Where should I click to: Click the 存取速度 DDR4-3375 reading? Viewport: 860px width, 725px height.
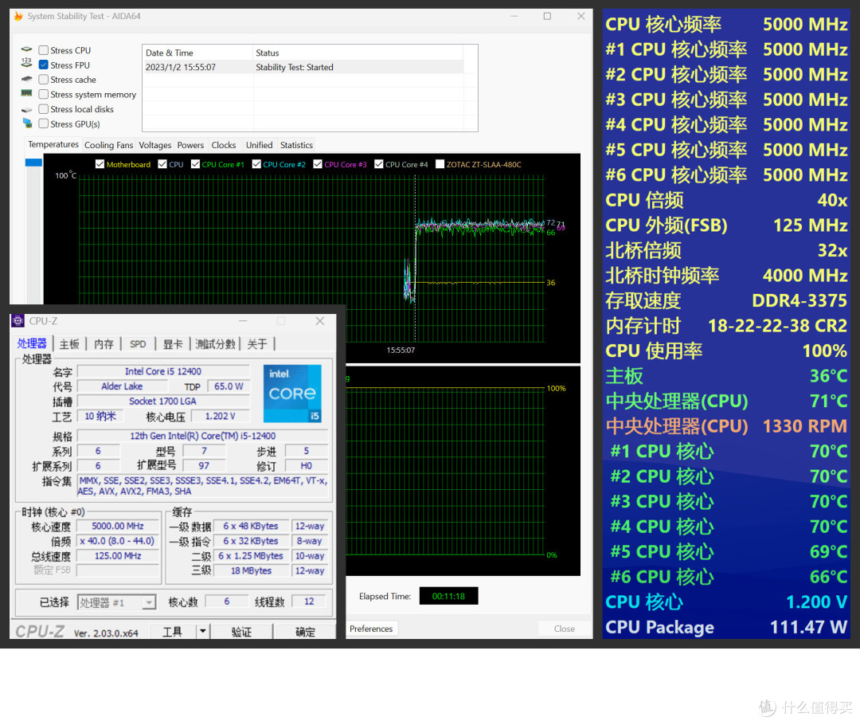(x=726, y=300)
